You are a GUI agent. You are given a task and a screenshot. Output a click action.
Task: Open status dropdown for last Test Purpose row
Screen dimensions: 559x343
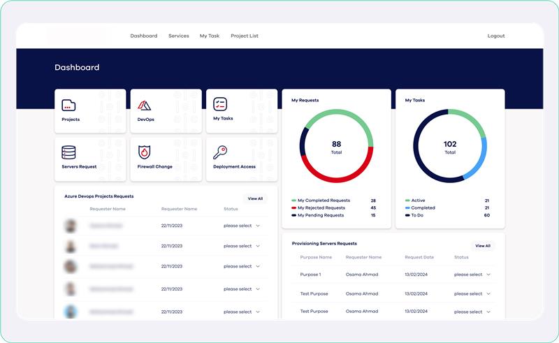coord(472,312)
